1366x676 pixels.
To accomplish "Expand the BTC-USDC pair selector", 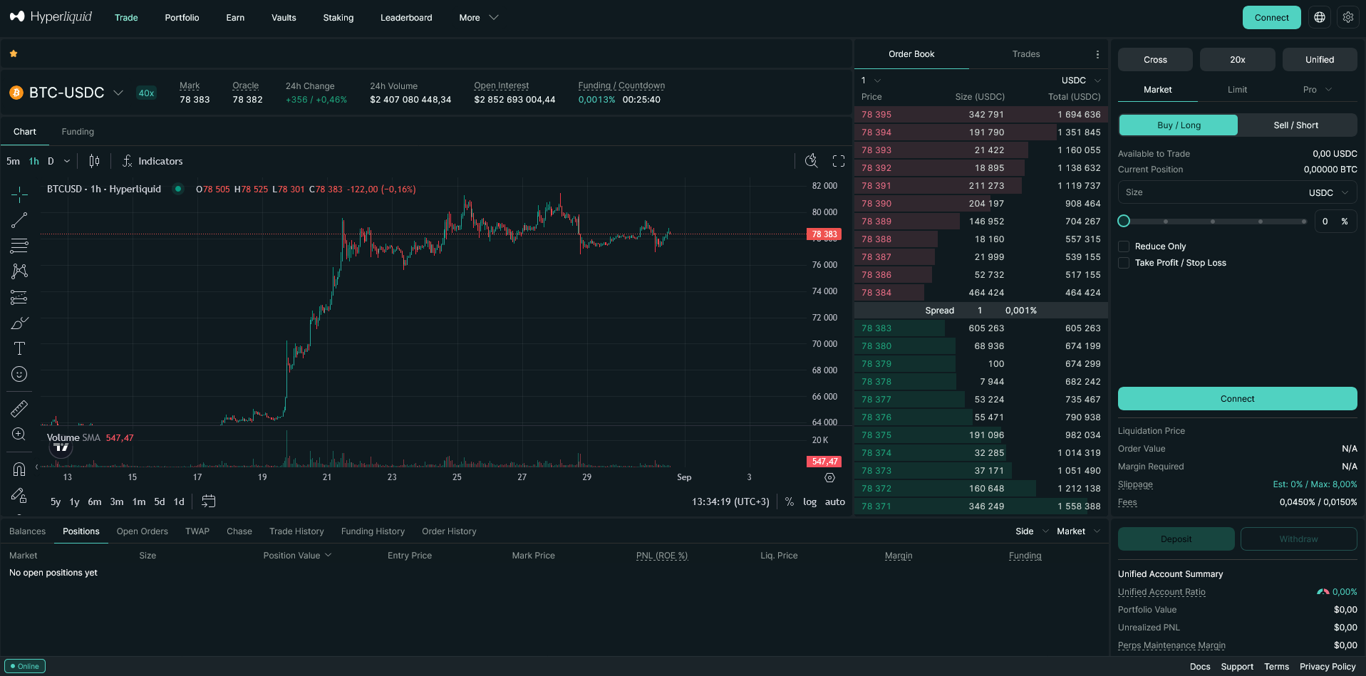I will click(x=118, y=93).
